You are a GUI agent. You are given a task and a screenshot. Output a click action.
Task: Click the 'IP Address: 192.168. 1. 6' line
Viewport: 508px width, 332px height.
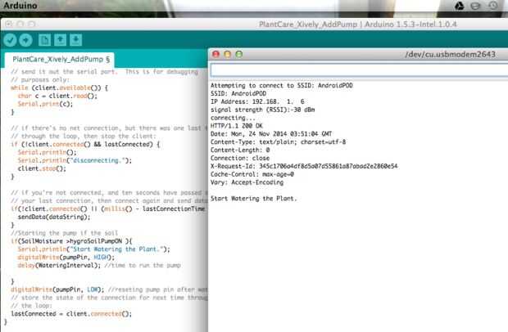coord(257,101)
